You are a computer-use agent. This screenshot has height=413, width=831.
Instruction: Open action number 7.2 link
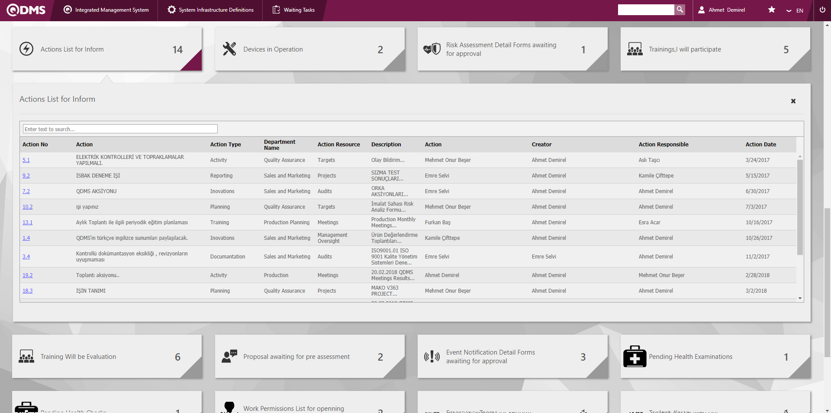(26, 191)
